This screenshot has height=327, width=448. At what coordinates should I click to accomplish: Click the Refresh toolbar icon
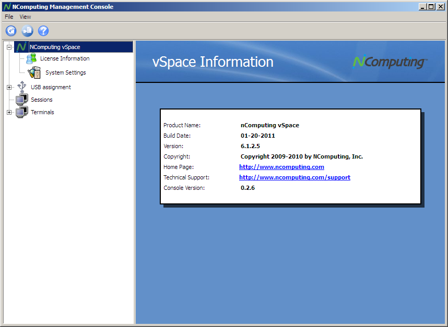coord(11,31)
